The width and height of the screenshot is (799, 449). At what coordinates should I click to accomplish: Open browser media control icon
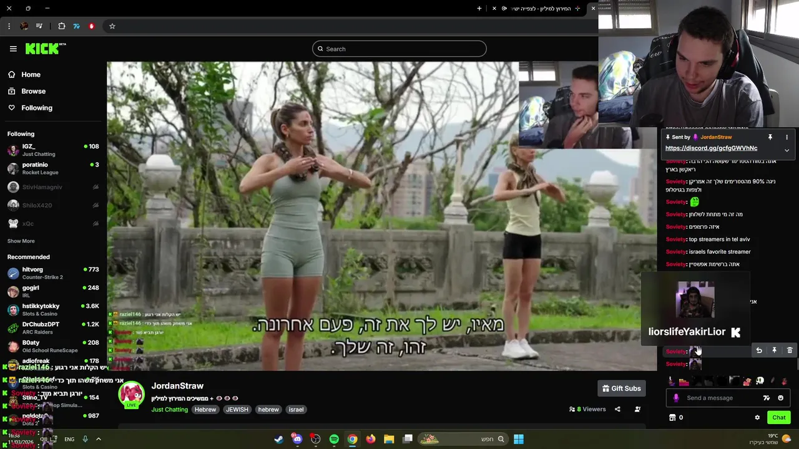(x=39, y=26)
